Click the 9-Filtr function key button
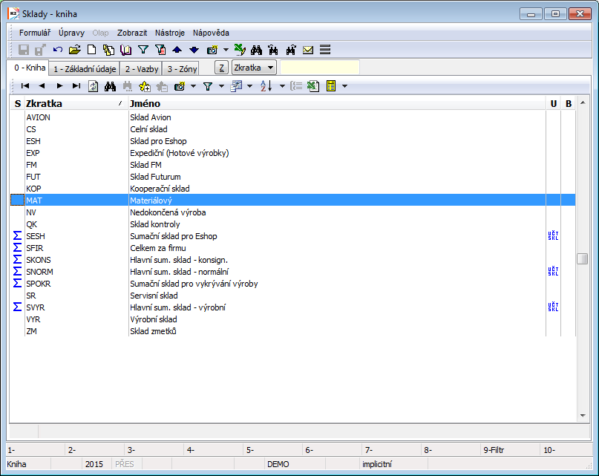This screenshot has width=599, height=476. coord(509,449)
